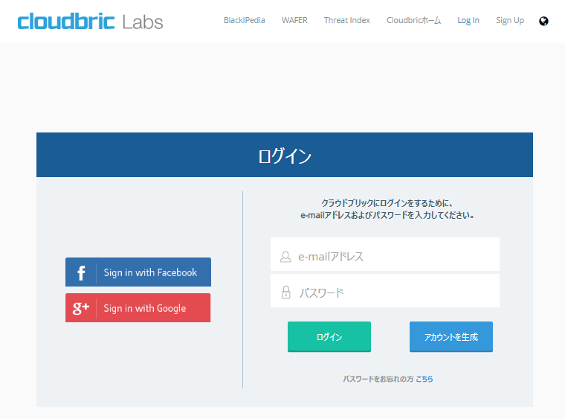Viewport: 565px width, 419px height.
Task: Click the パスワードをお忘れの方 text
Action: (378, 379)
